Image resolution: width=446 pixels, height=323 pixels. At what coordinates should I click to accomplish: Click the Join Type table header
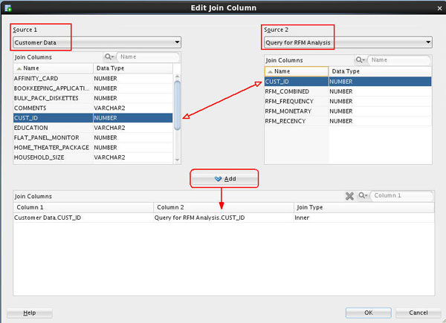click(x=364, y=207)
